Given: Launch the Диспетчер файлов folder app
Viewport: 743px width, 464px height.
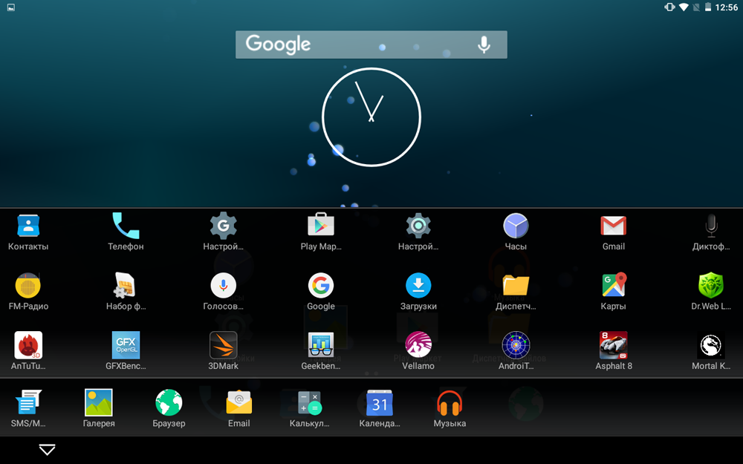Looking at the screenshot, I should (516, 286).
